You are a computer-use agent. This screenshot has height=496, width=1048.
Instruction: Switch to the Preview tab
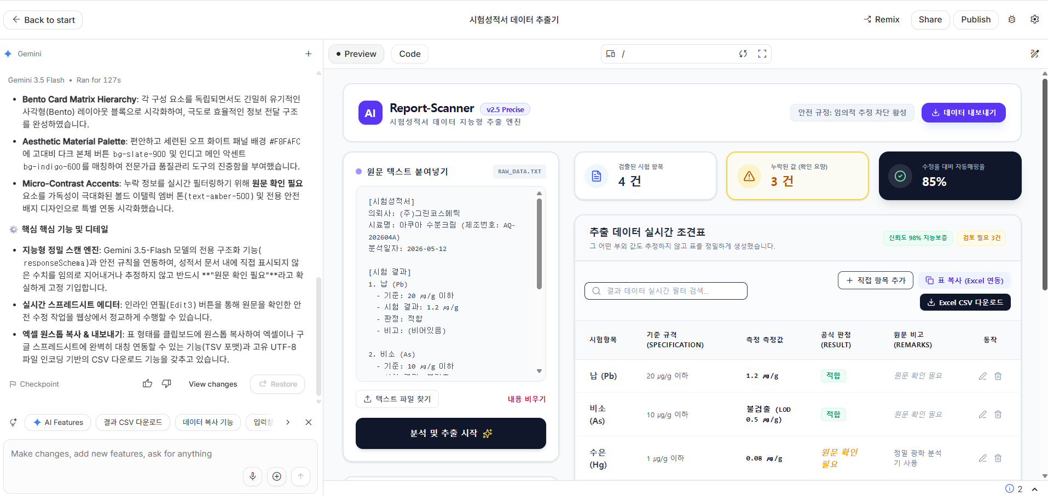click(x=356, y=54)
